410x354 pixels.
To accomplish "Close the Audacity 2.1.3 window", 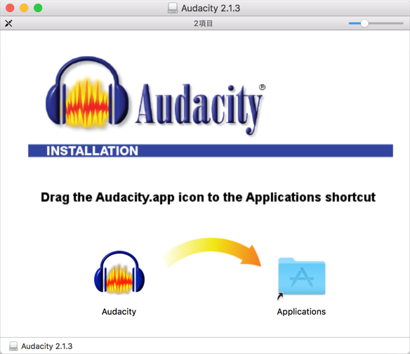I will tap(10, 8).
